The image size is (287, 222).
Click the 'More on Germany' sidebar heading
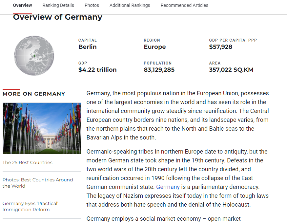[34, 94]
